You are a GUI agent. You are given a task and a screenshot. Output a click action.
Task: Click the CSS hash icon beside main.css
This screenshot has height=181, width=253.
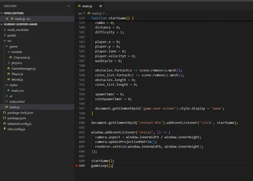9,90
